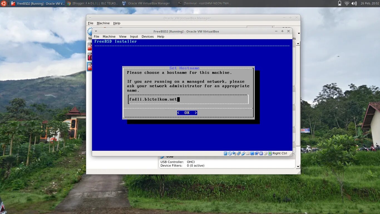Click the Right Ctrl host key label
Screen dimensions: 380x214
point(280,153)
